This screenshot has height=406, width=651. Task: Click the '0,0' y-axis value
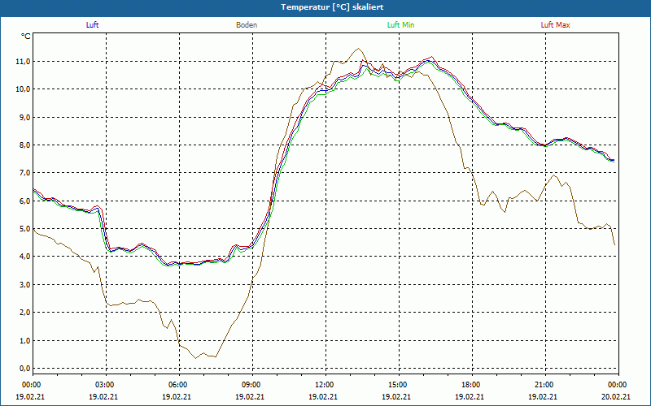24,369
